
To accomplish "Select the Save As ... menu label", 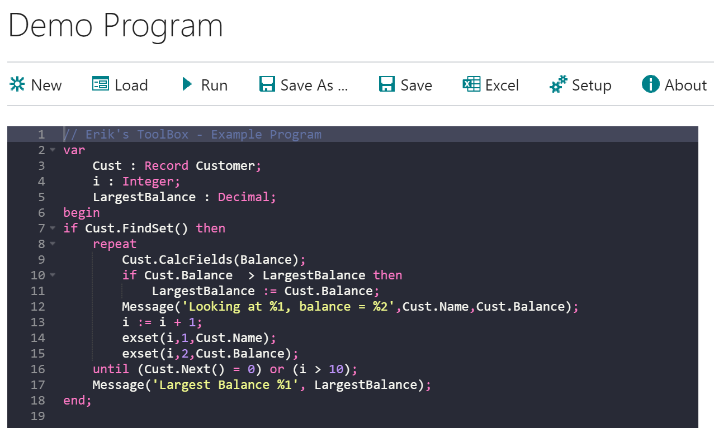I will point(314,85).
